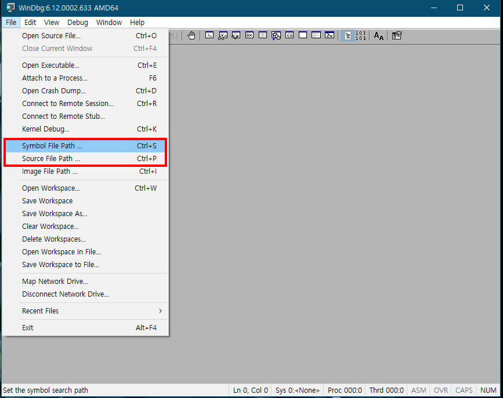Select Save Workspace to File...
The width and height of the screenshot is (503, 398).
coord(85,265)
